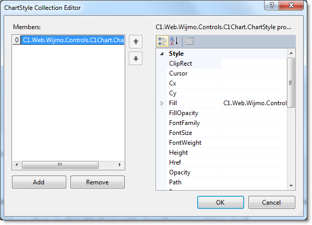312x225 pixels.
Task: Cancel the collection editor dialog
Action: [x=272, y=203]
